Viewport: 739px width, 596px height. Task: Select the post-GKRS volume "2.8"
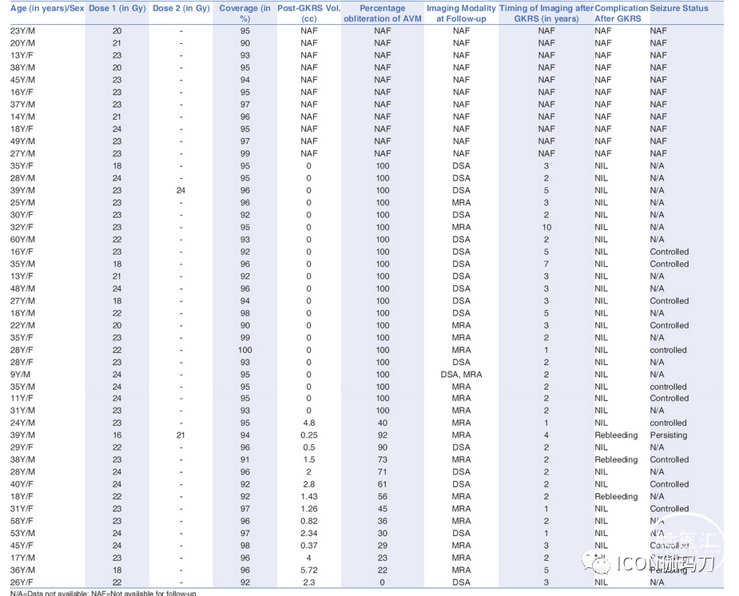tap(308, 484)
